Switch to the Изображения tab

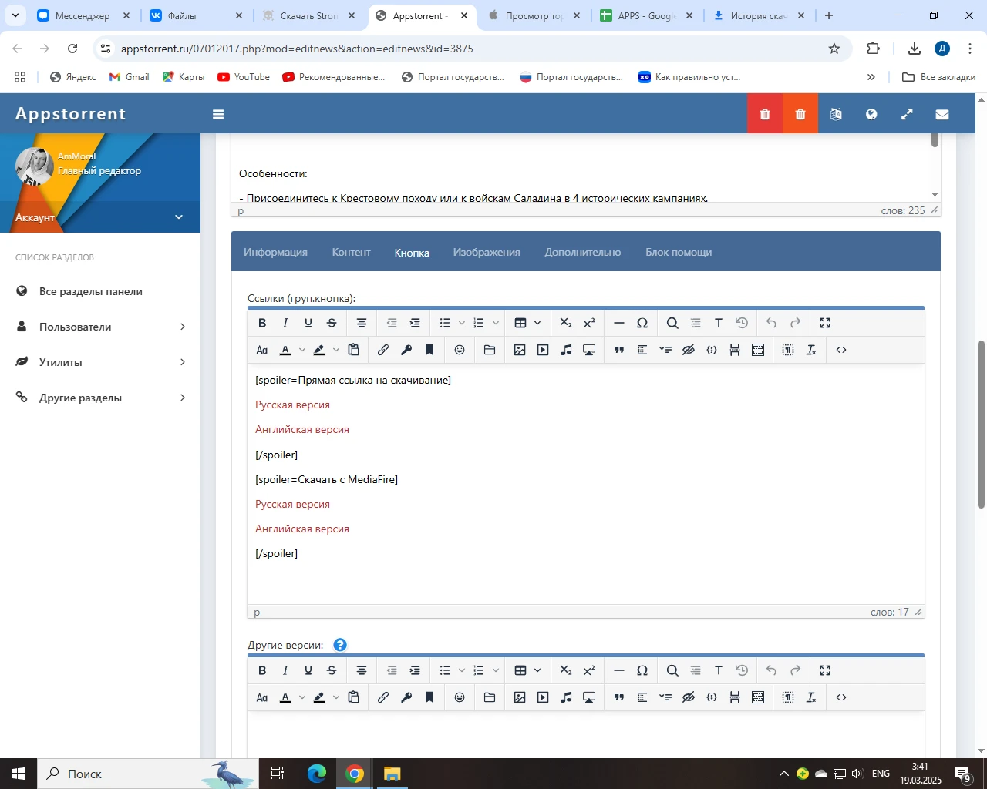487,252
